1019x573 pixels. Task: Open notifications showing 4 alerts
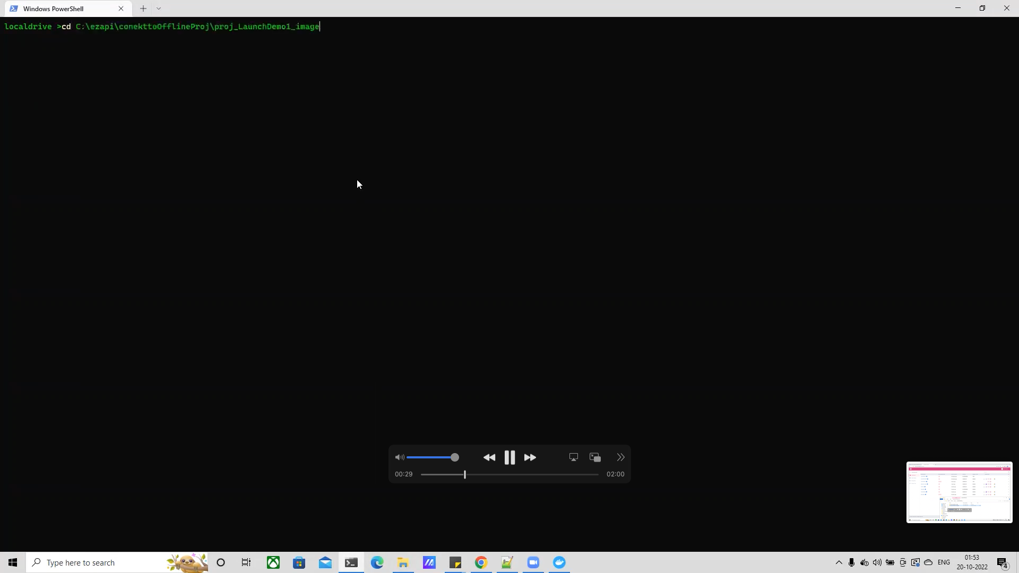(x=1003, y=563)
